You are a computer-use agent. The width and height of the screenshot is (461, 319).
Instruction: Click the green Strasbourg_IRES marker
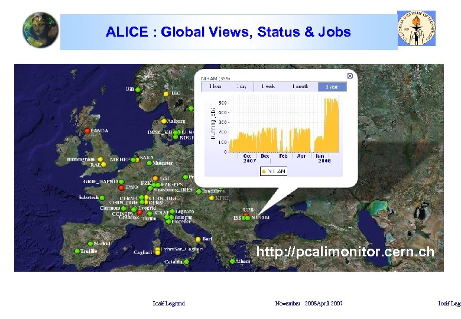150,188
